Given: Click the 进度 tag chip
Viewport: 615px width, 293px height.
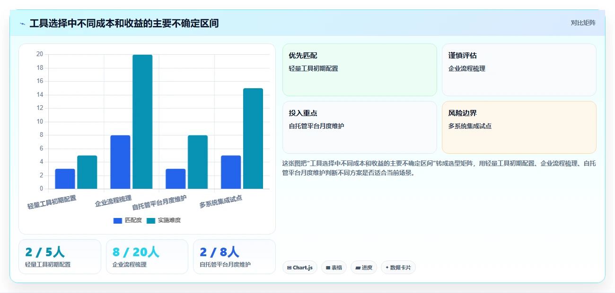Looking at the screenshot, I should click(364, 268).
